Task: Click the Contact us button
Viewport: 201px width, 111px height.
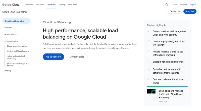Action: (x=175, y=11)
